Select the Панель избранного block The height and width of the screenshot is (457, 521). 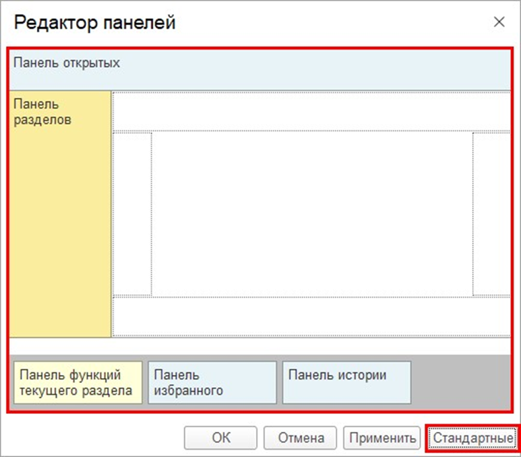click(212, 382)
